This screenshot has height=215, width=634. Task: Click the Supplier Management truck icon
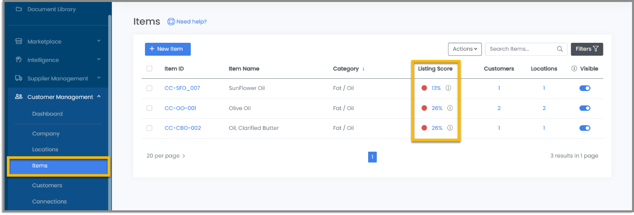pos(19,78)
